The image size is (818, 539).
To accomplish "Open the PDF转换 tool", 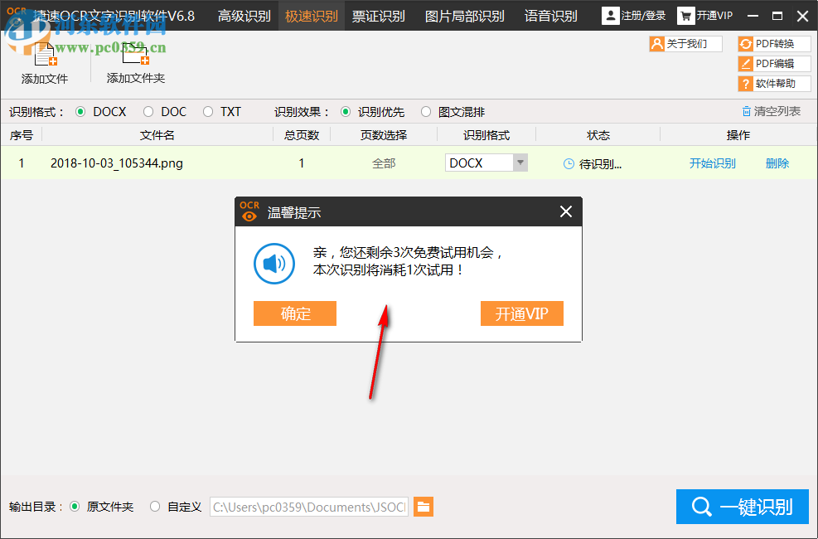I will (x=774, y=44).
